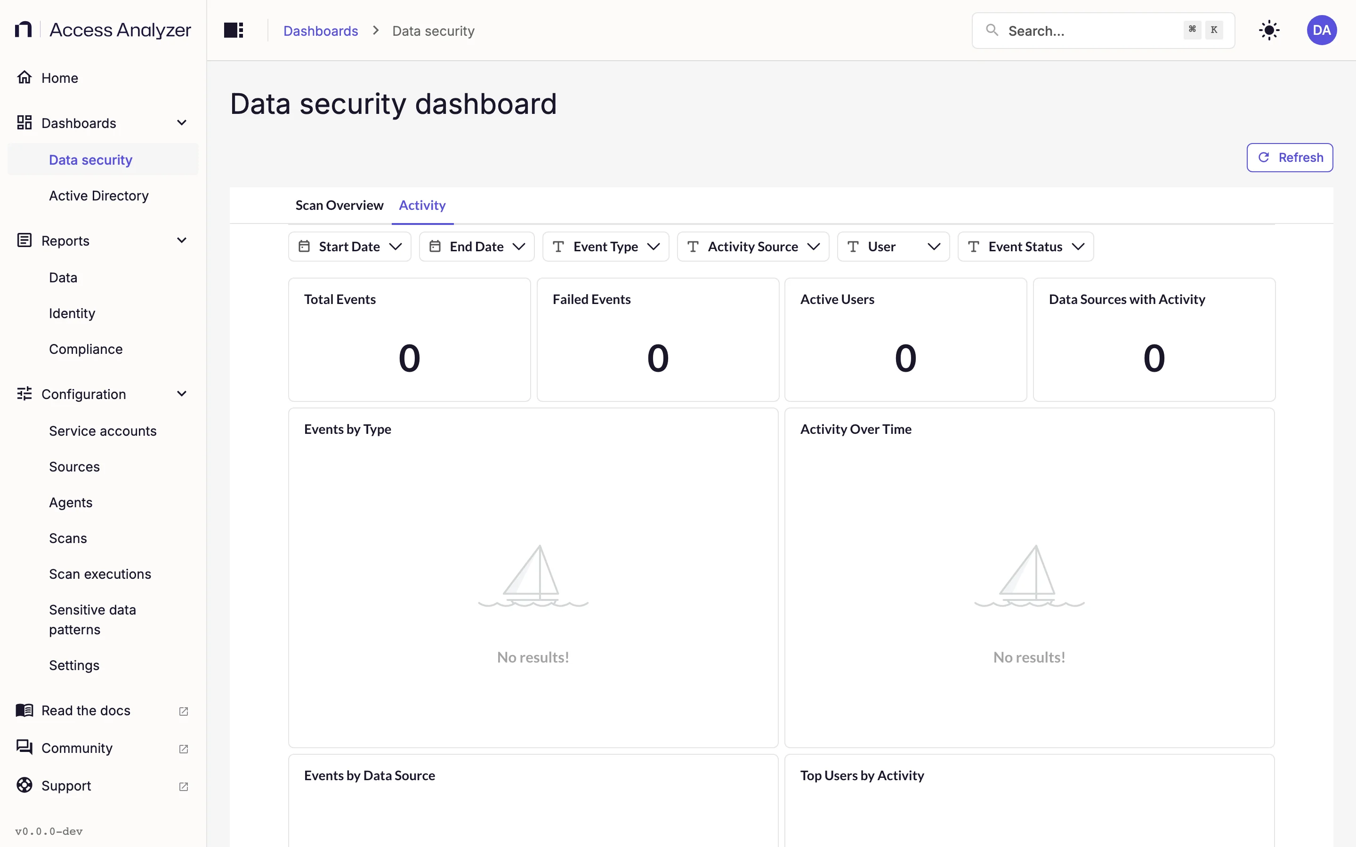This screenshot has height=847, width=1356.
Task: Click the Access Analyzer logo icon
Action: [x=23, y=30]
